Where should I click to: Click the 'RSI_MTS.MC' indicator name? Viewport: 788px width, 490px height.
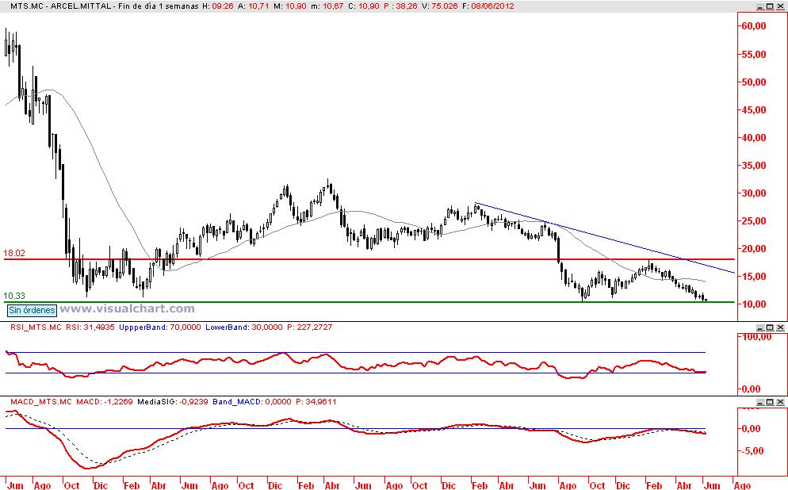pos(36,327)
